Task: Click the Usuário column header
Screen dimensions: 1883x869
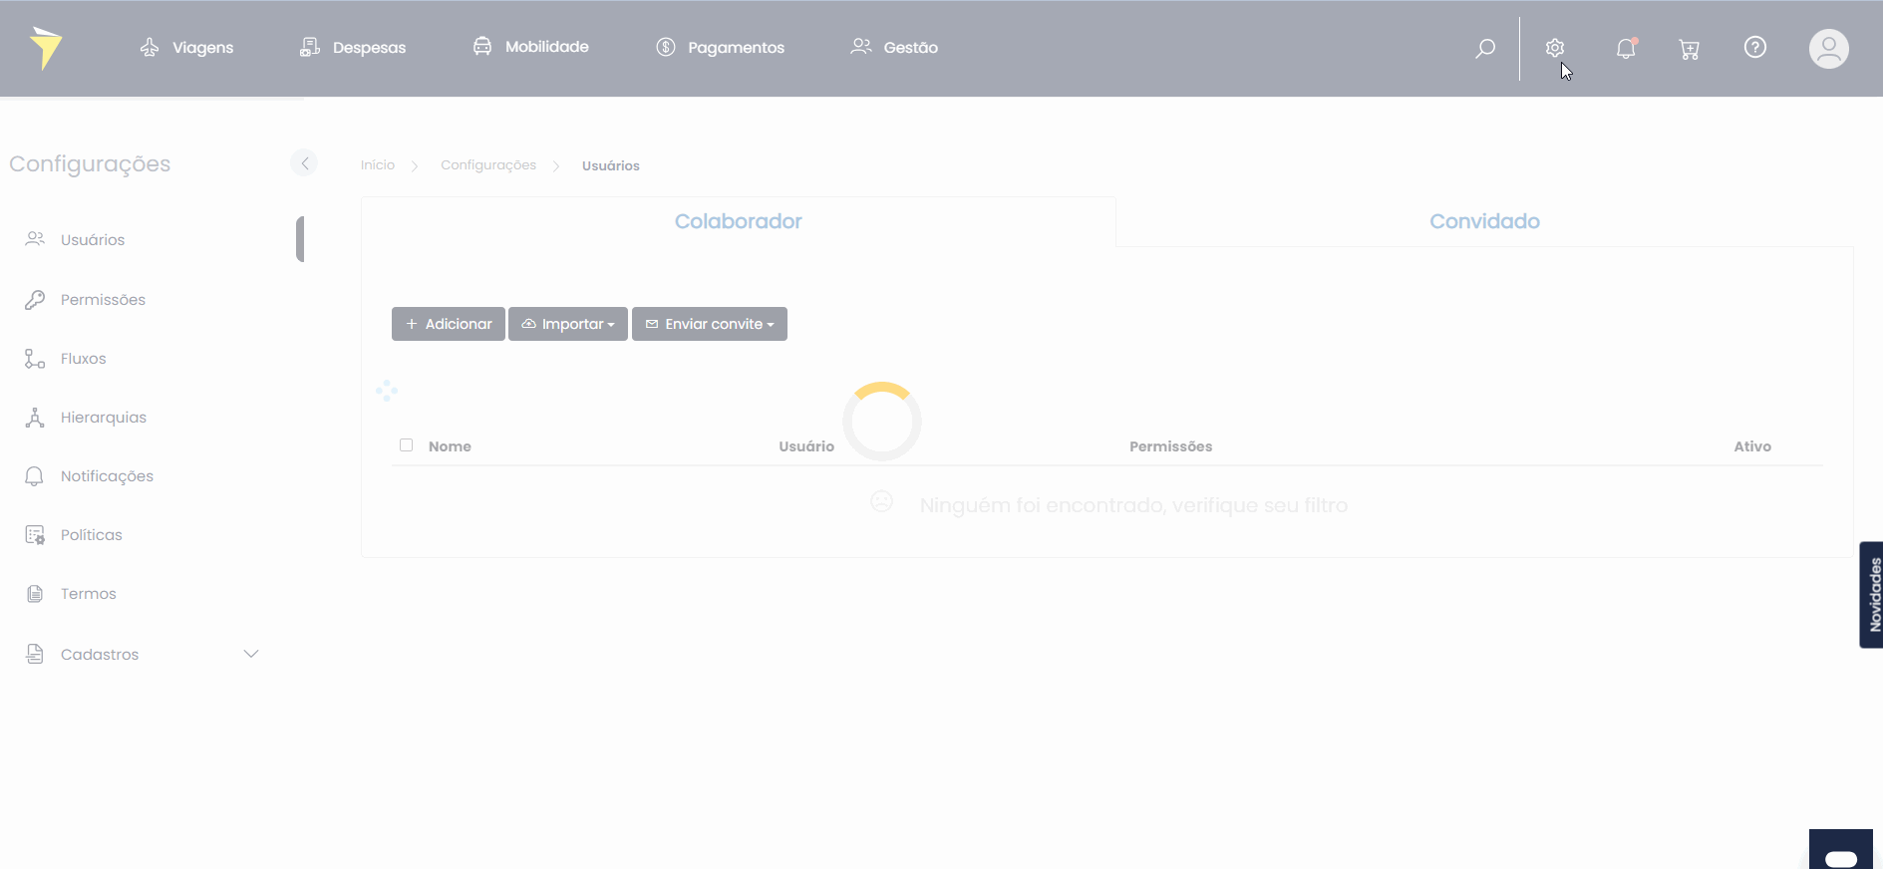Action: 806,446
